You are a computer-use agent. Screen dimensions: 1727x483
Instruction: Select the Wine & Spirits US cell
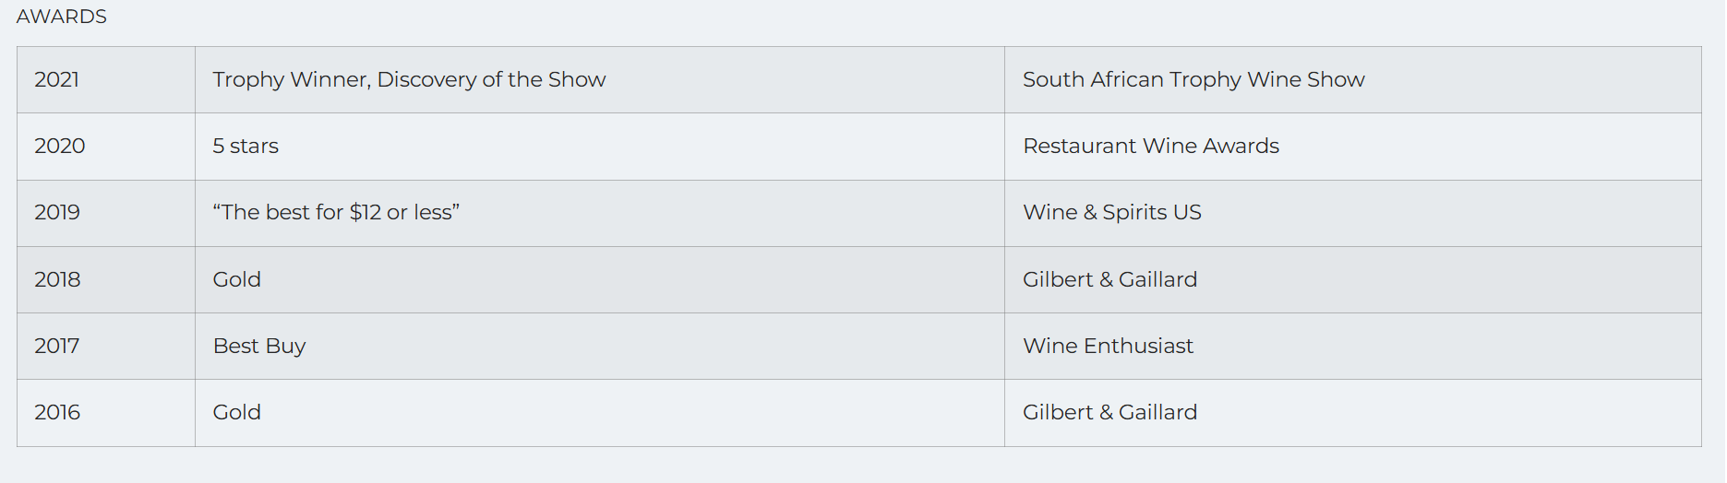click(x=1352, y=213)
